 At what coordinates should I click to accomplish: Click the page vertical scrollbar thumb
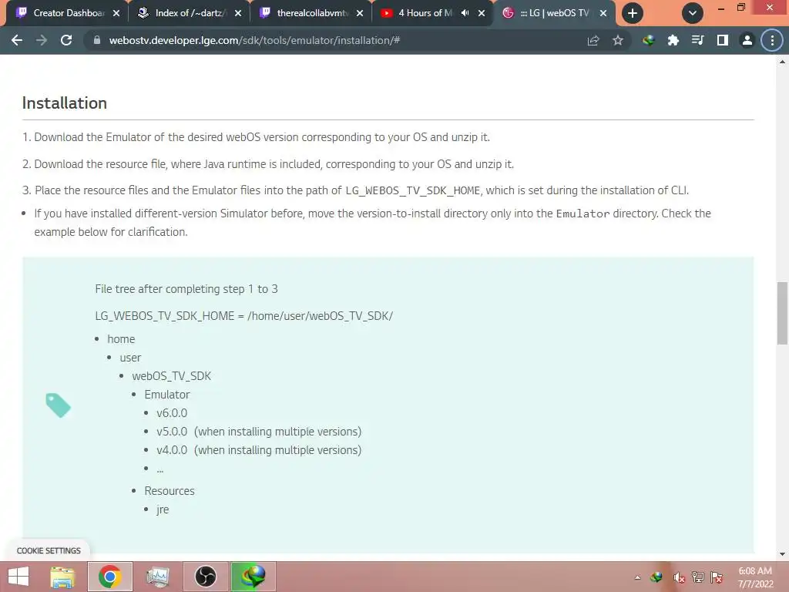click(x=782, y=313)
